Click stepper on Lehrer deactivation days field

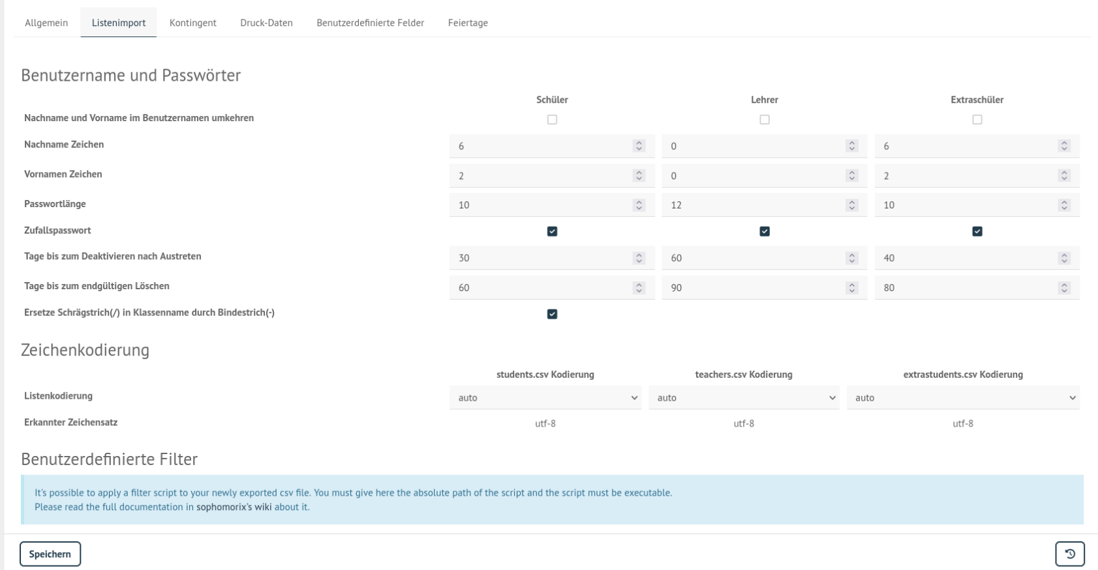click(851, 258)
